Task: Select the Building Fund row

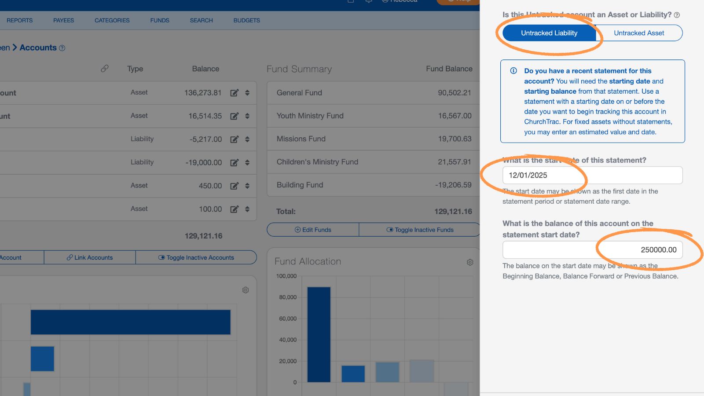Action: point(374,185)
